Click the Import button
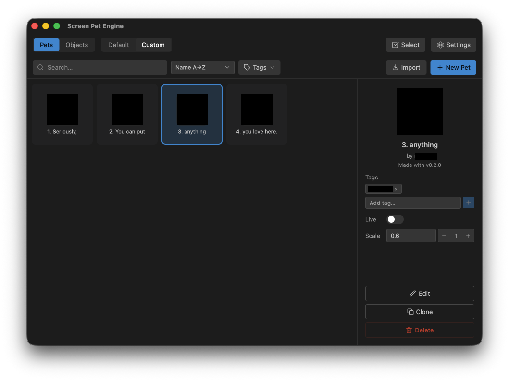The height and width of the screenshot is (381, 509). click(406, 67)
